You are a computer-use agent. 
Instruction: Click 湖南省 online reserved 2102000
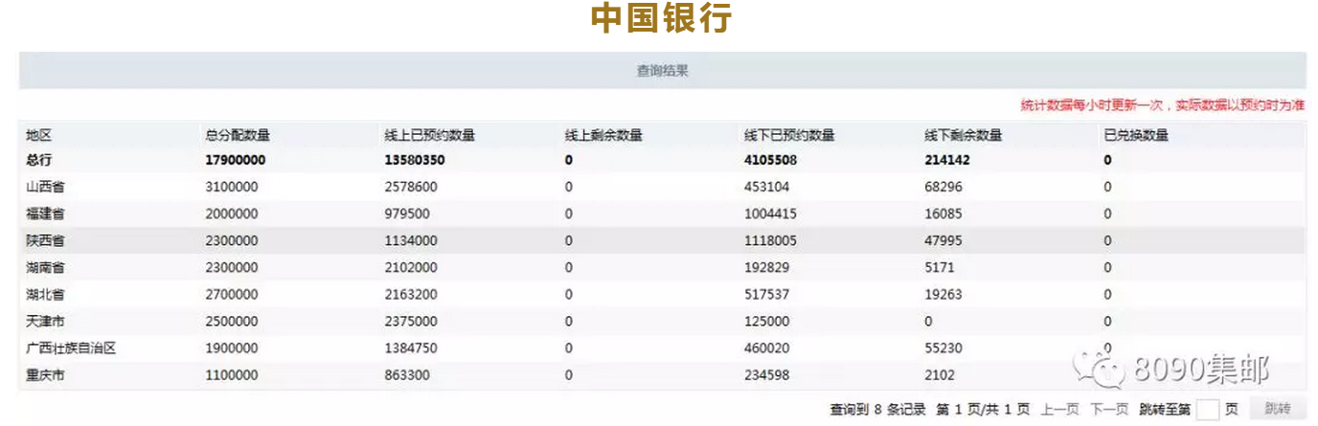tap(411, 267)
